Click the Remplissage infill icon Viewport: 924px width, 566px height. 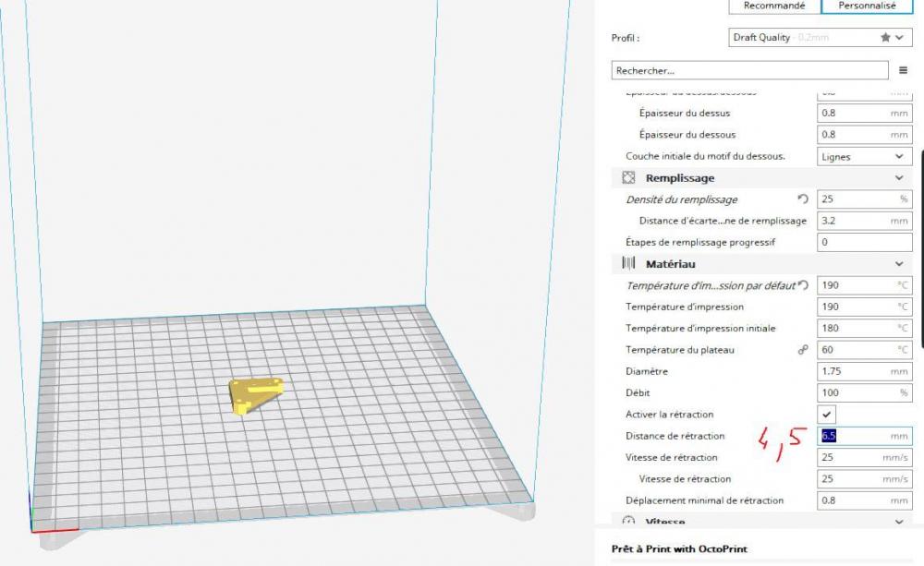pyautogui.click(x=628, y=178)
